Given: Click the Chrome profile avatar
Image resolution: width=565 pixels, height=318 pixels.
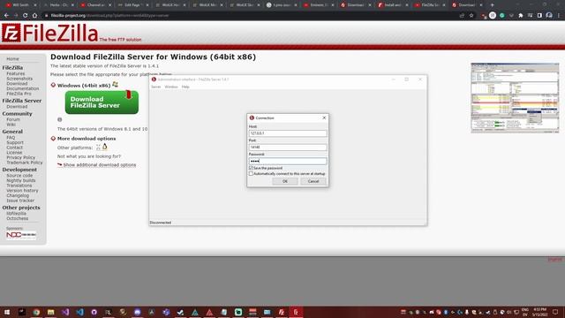Looking at the screenshot, I should [549, 16].
